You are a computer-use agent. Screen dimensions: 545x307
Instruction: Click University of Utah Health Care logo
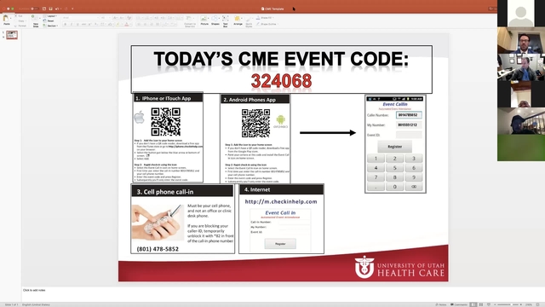tap(399, 267)
